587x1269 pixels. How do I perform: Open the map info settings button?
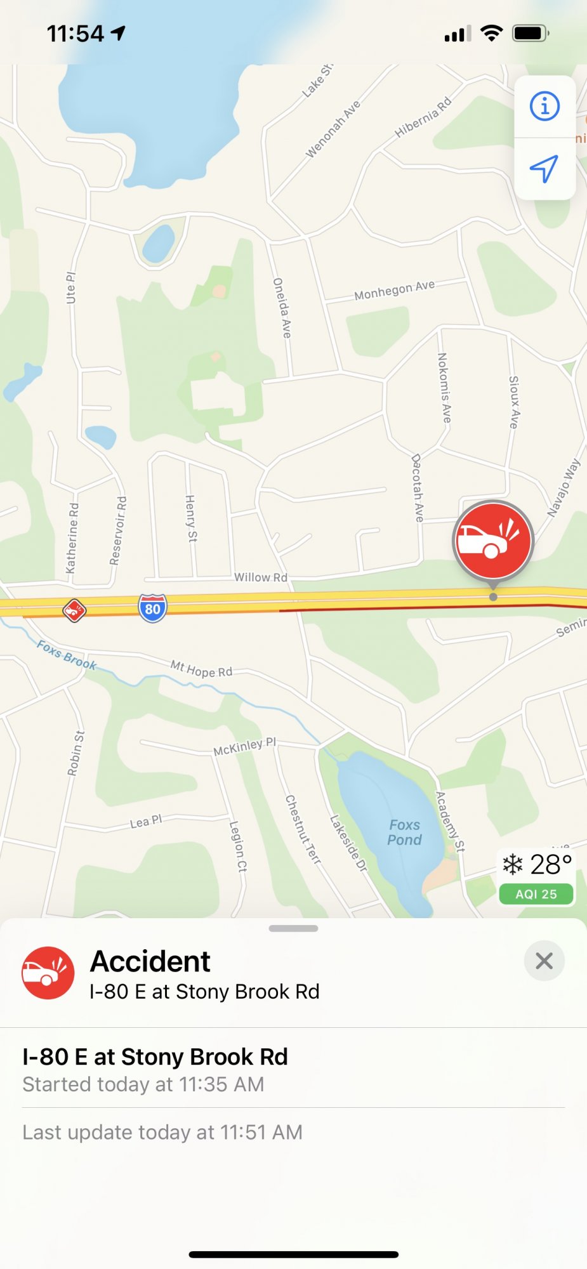pos(544,106)
